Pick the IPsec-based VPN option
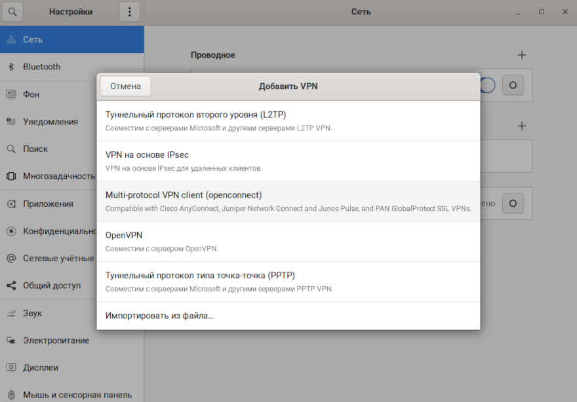This screenshot has height=402, width=577. pos(288,161)
